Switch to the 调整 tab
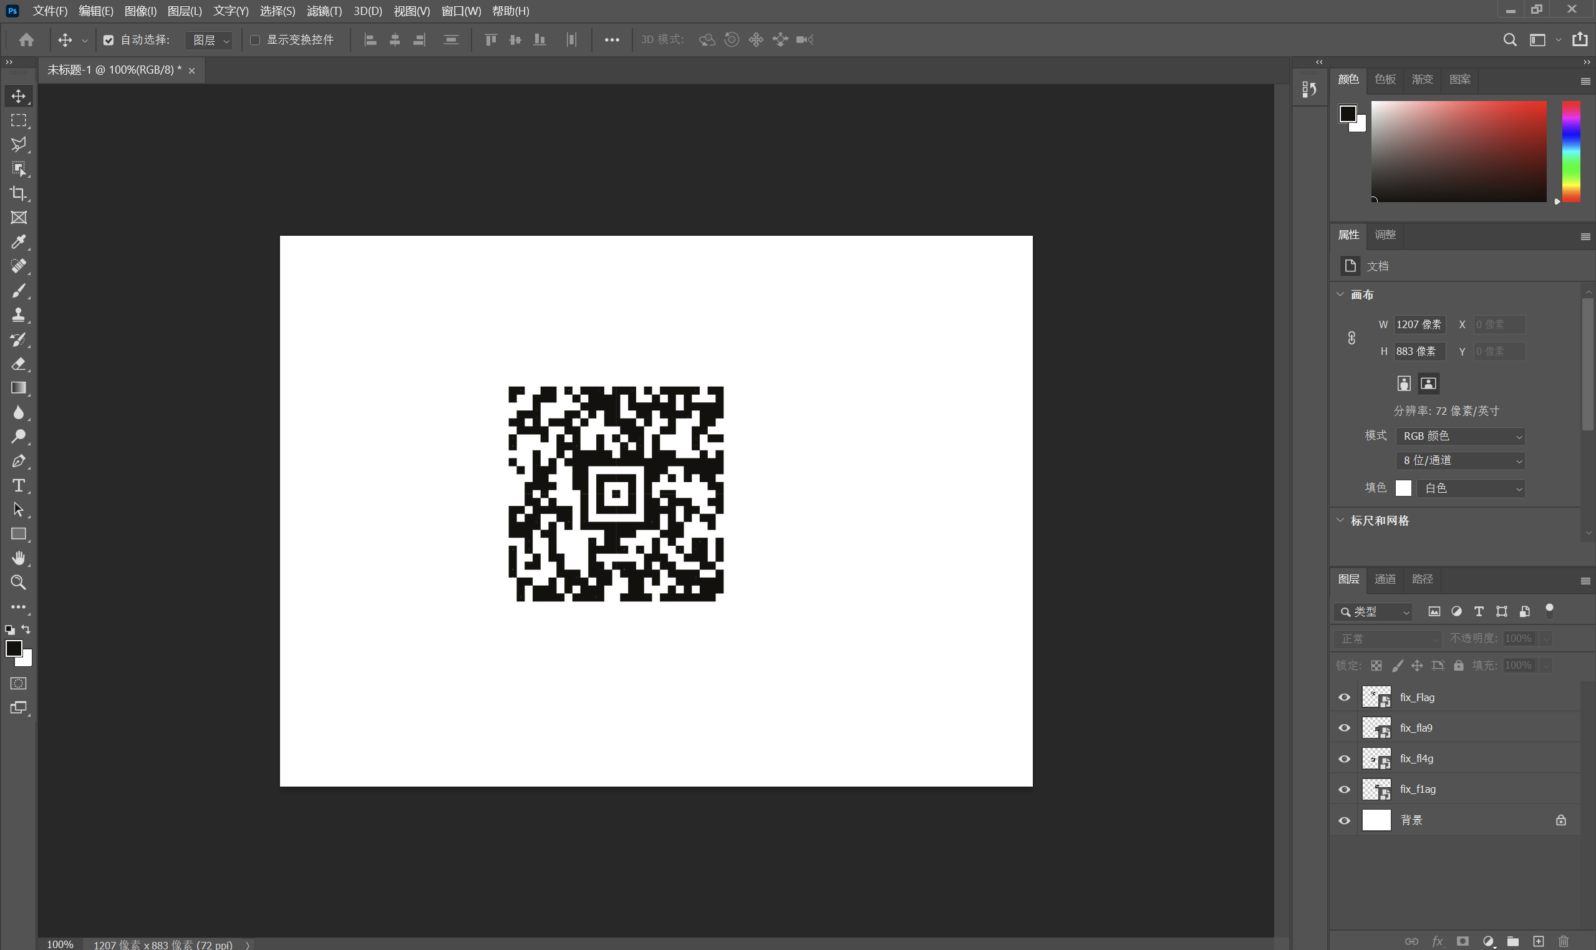1596x950 pixels. [1385, 235]
